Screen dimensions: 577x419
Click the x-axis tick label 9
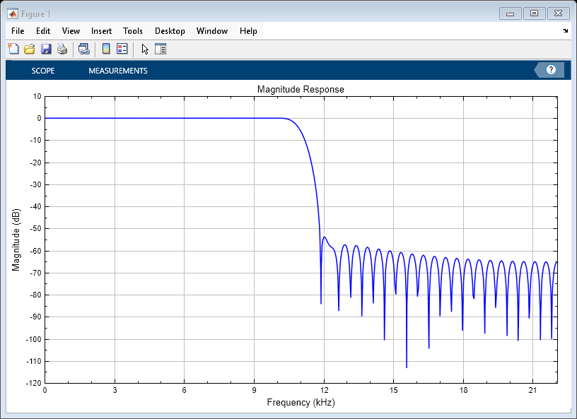pos(255,390)
